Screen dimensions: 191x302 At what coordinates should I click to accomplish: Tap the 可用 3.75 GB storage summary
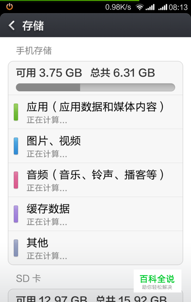(x=49, y=73)
